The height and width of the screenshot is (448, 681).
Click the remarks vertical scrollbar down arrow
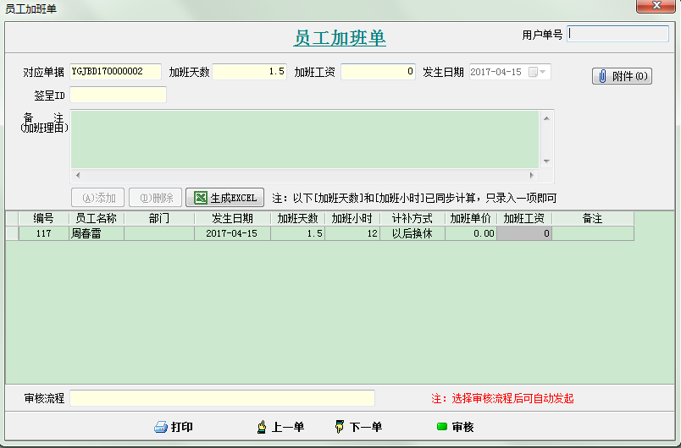click(x=546, y=161)
